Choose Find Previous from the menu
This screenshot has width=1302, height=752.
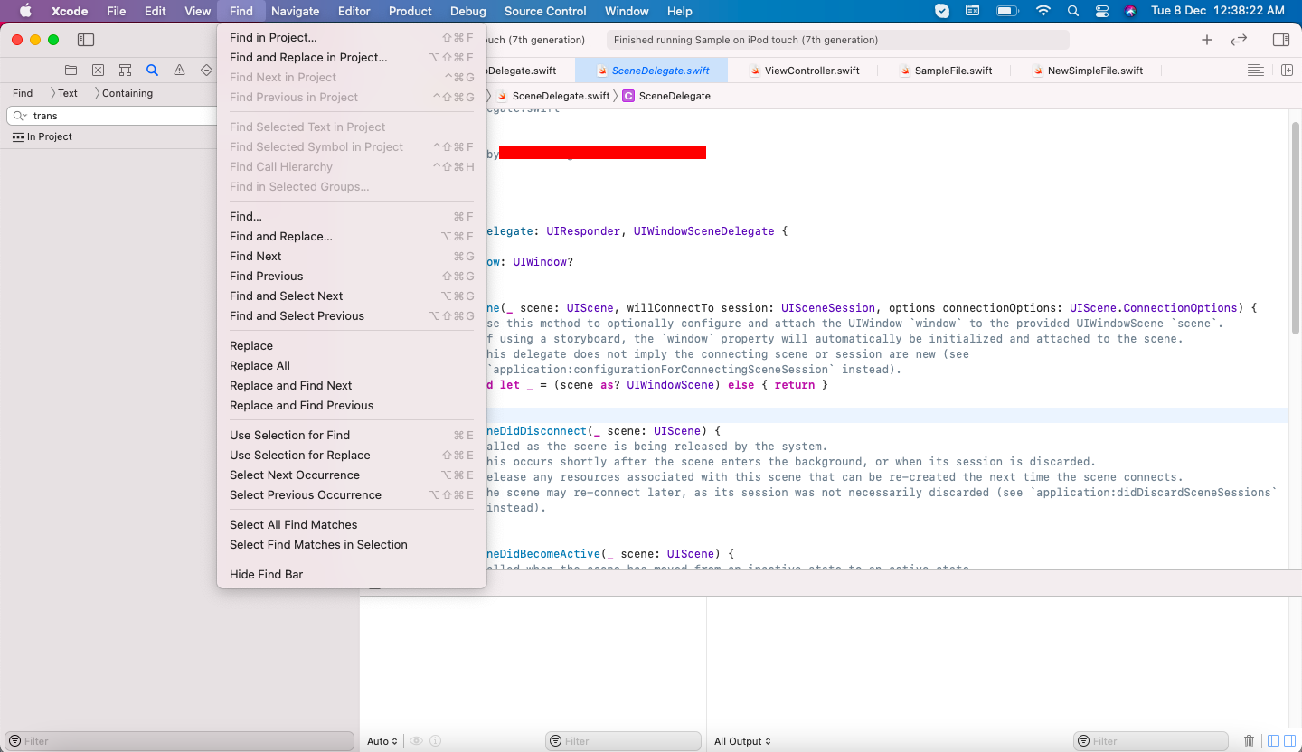352,276
